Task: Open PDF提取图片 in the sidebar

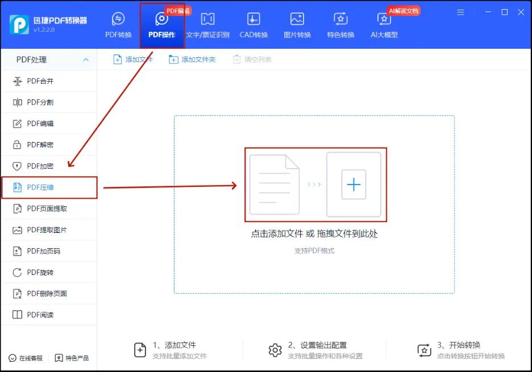Action: [x=49, y=230]
